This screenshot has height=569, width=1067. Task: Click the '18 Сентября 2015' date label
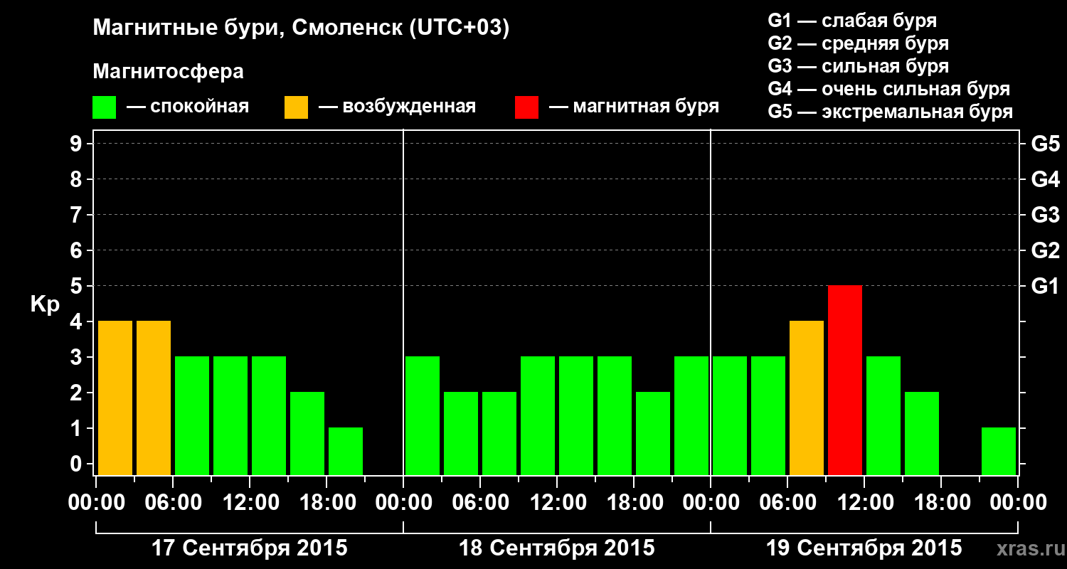(x=557, y=548)
